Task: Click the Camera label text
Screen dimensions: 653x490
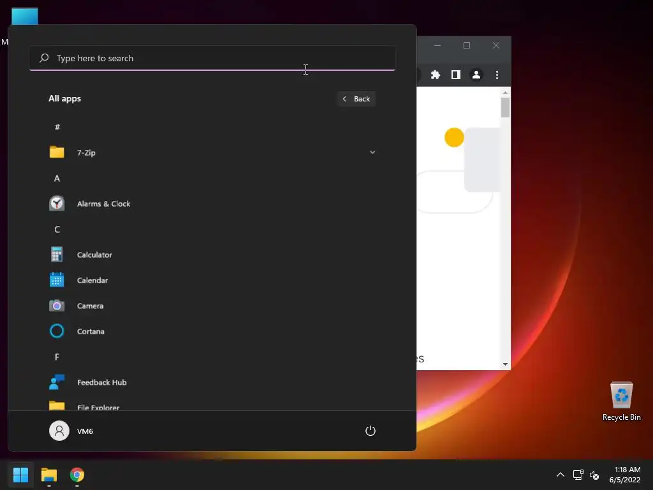Action: pyautogui.click(x=91, y=306)
